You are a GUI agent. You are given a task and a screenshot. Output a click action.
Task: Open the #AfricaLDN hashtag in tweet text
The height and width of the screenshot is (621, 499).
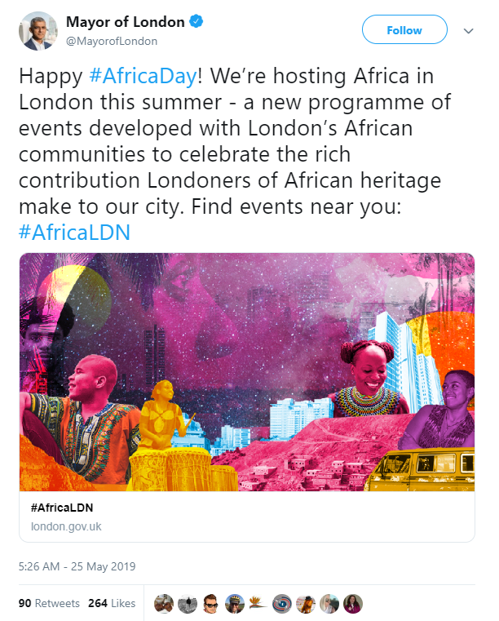pos(74,232)
